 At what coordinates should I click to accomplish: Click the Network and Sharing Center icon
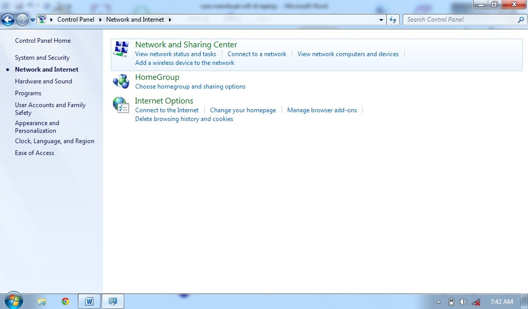pyautogui.click(x=121, y=49)
